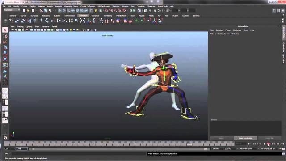Open the Shading viewport menu
Image resolution: width=286 pixels, height=161 pixels.
[20, 27]
